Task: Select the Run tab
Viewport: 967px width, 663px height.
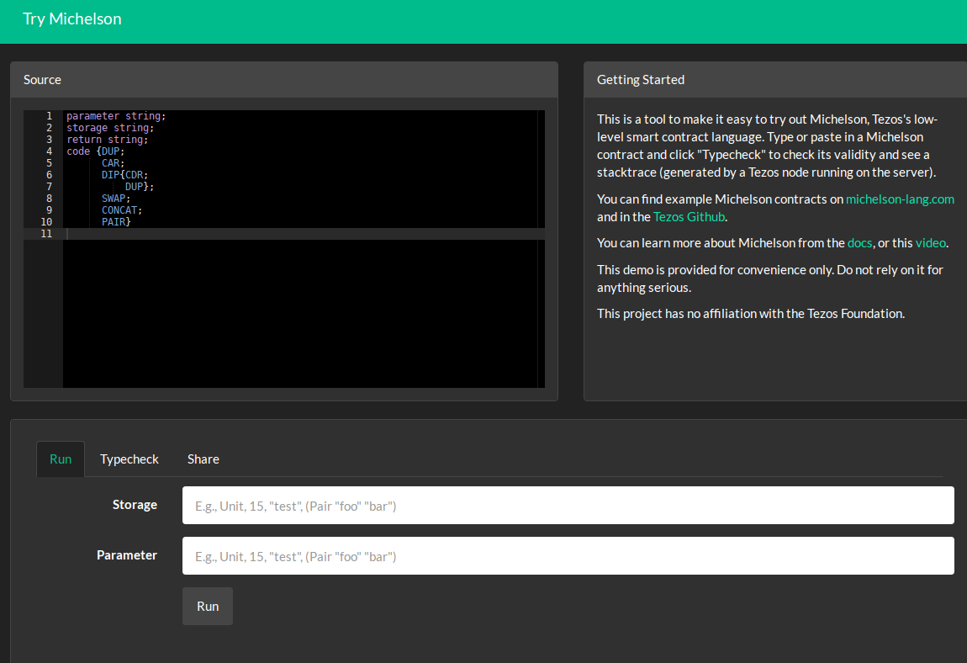Action: (61, 459)
